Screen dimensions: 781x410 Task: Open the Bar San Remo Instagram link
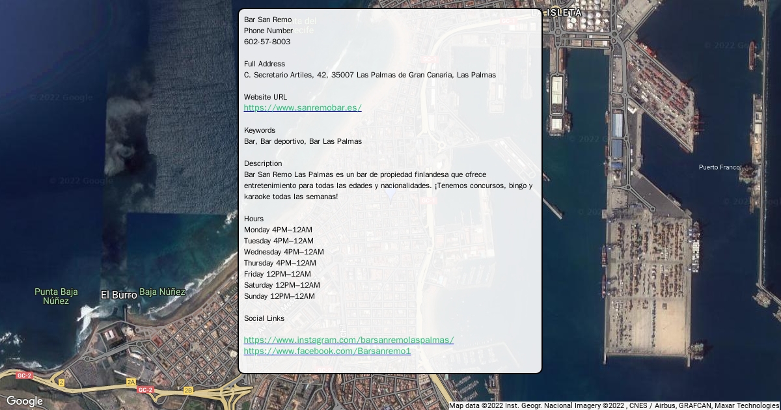[x=348, y=340]
